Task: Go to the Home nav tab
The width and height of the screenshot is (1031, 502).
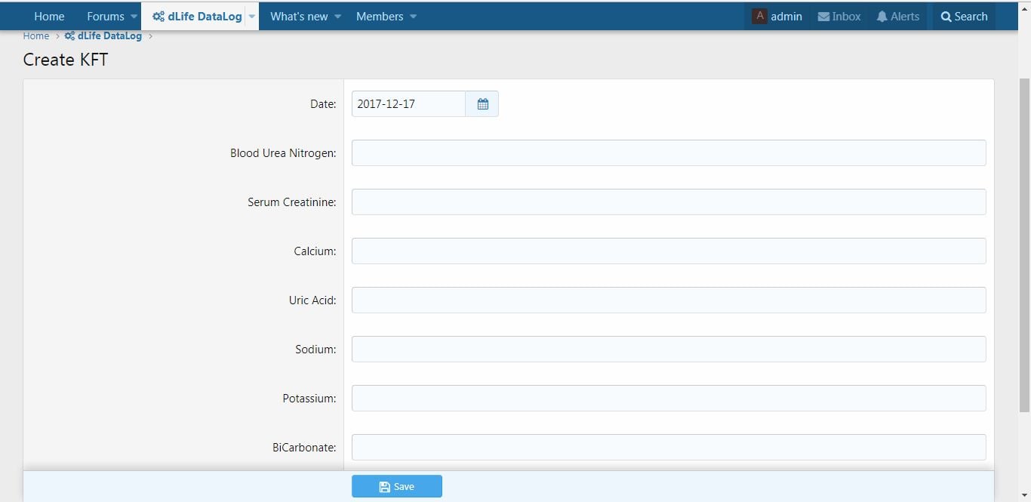Action: tap(49, 16)
